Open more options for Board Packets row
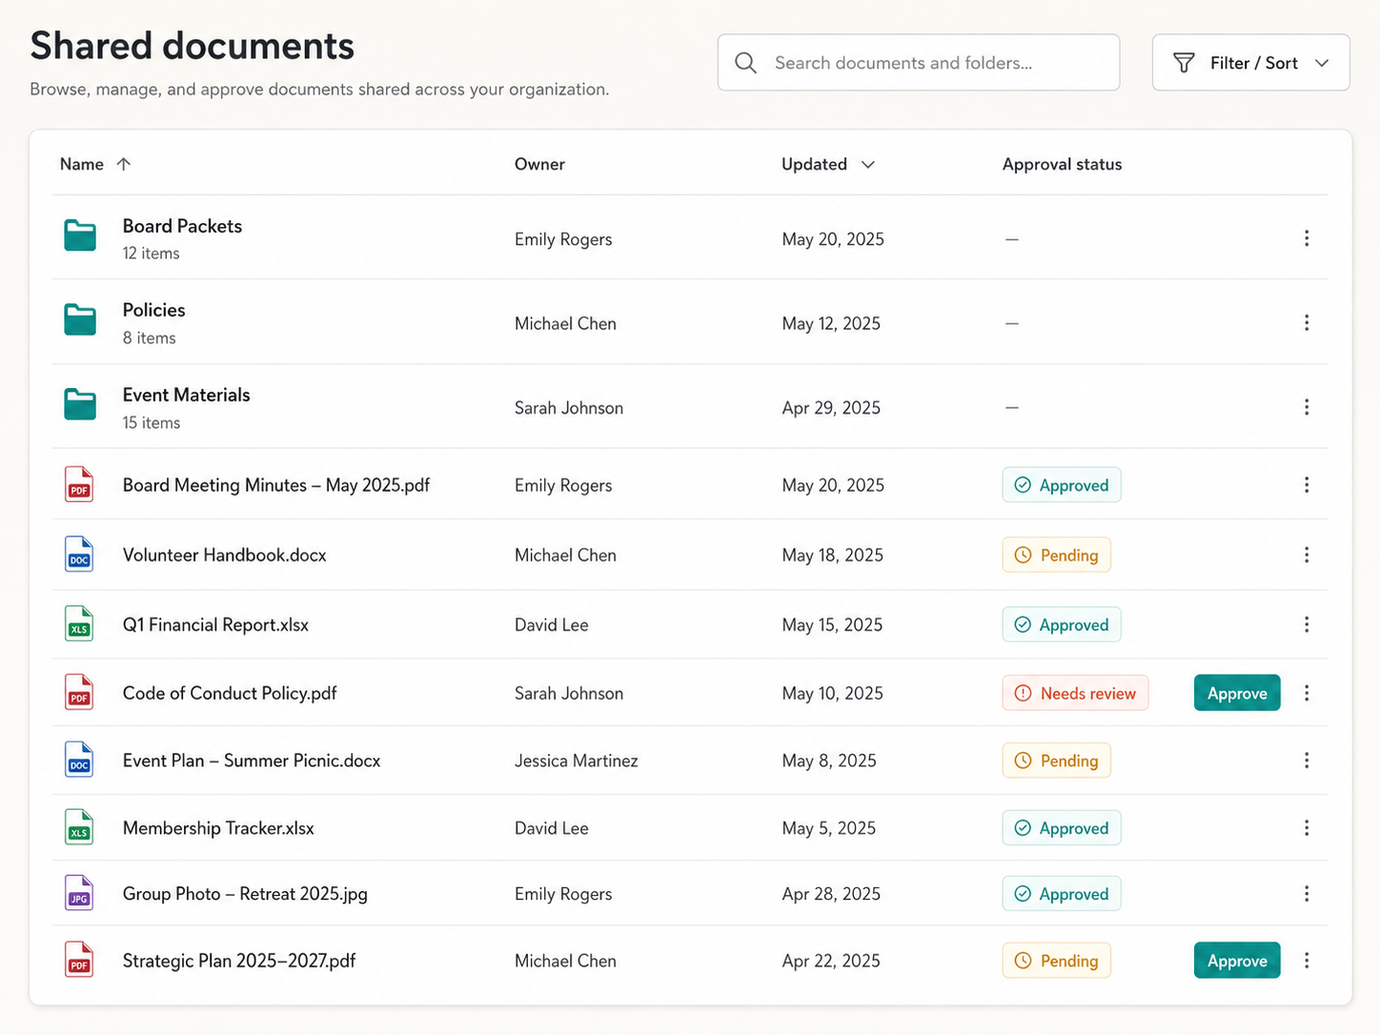The height and width of the screenshot is (1035, 1380). 1307,238
